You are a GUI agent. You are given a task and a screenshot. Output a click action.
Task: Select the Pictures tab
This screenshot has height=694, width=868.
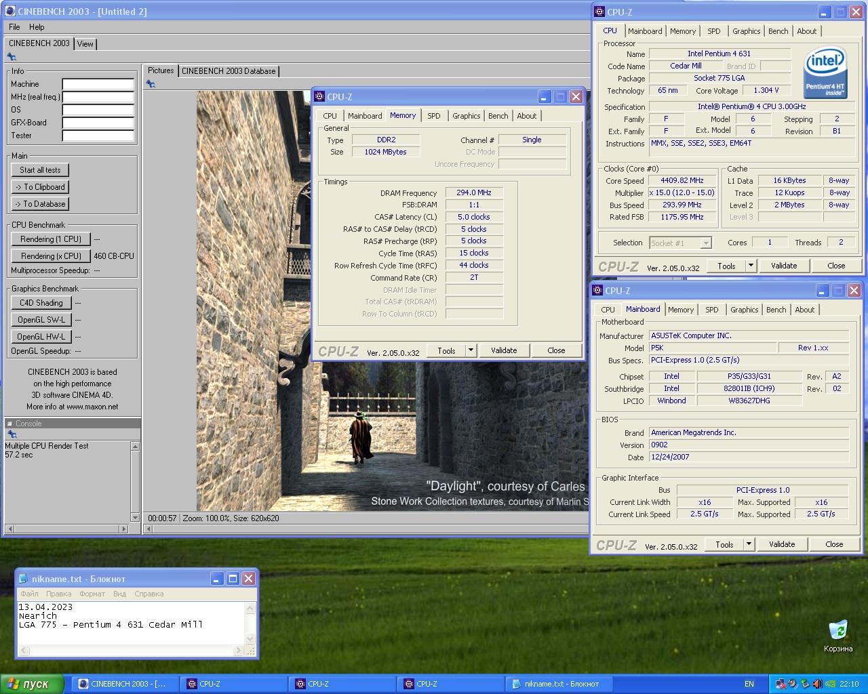coord(161,70)
